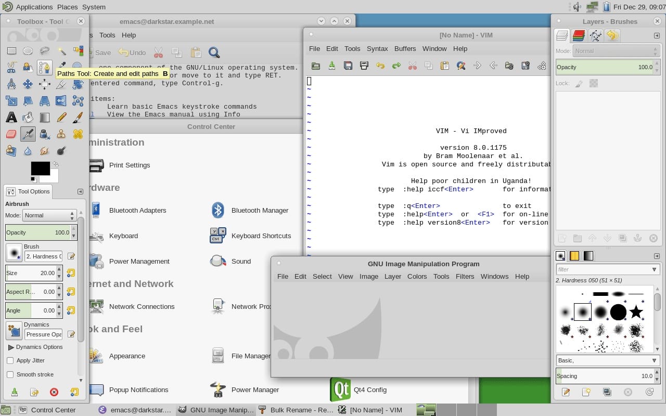Viewport: 666px width, 416px height.
Task: Toggle the Lock pixels brush icon in Layers
Action: click(x=579, y=83)
